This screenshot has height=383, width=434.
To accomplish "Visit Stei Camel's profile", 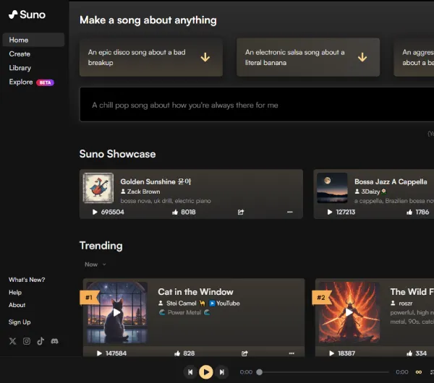I will pyautogui.click(x=182, y=304).
